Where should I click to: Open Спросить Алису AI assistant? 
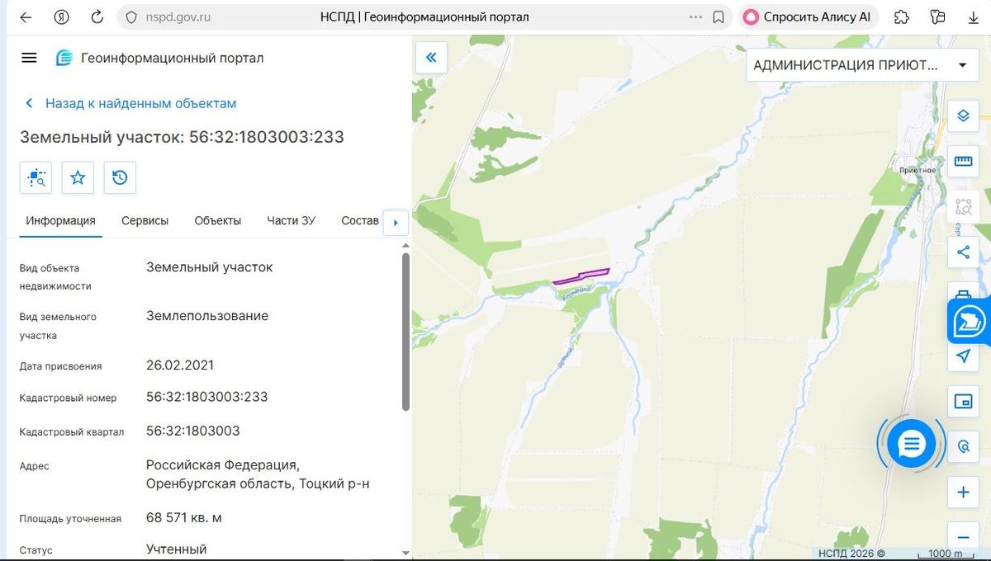808,17
